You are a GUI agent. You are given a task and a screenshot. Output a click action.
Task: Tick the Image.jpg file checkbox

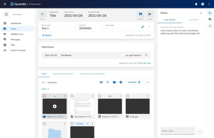coord(127,96)
